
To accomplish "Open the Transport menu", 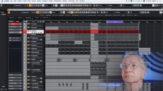I will (45, 1).
